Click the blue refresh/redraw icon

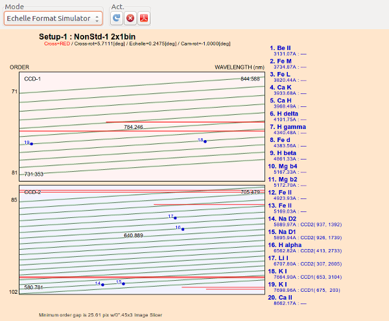116,18
